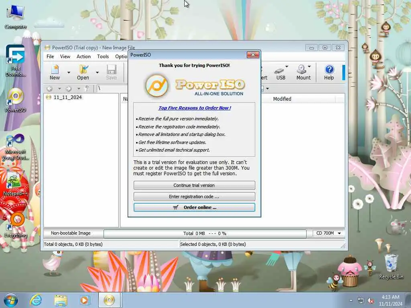Click the Help toolbar icon
The image size is (411, 308).
(329, 73)
